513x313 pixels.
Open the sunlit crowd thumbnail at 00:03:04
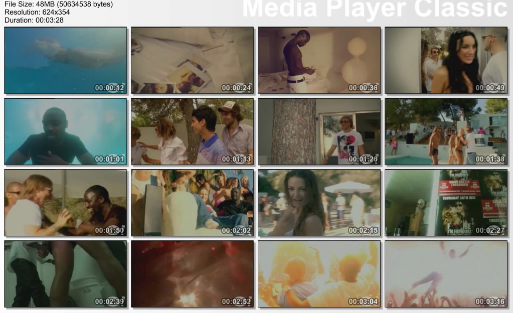click(319, 274)
